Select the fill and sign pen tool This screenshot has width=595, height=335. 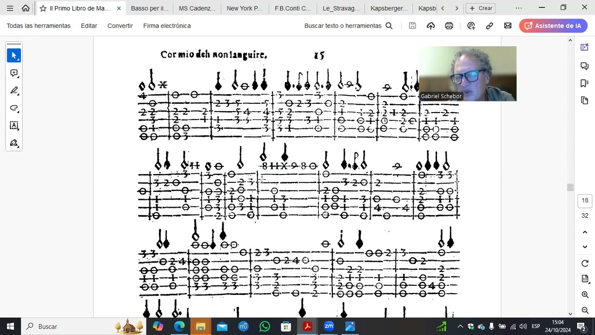(x=14, y=143)
